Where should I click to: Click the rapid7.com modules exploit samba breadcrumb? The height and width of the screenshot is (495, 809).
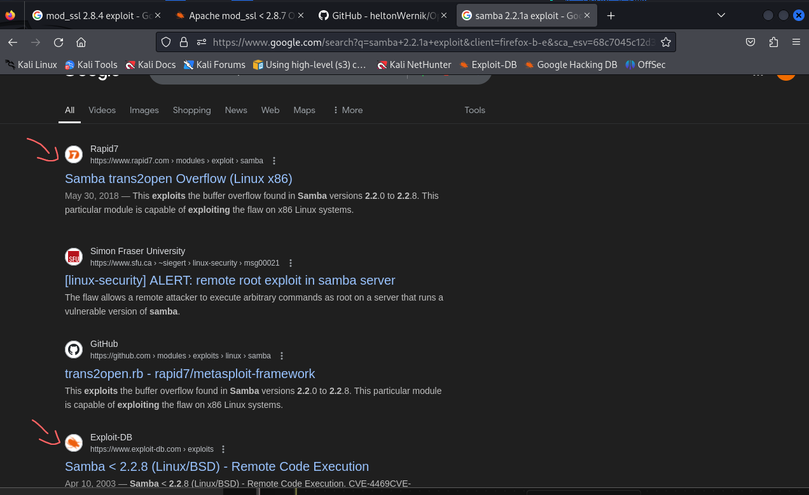(177, 161)
